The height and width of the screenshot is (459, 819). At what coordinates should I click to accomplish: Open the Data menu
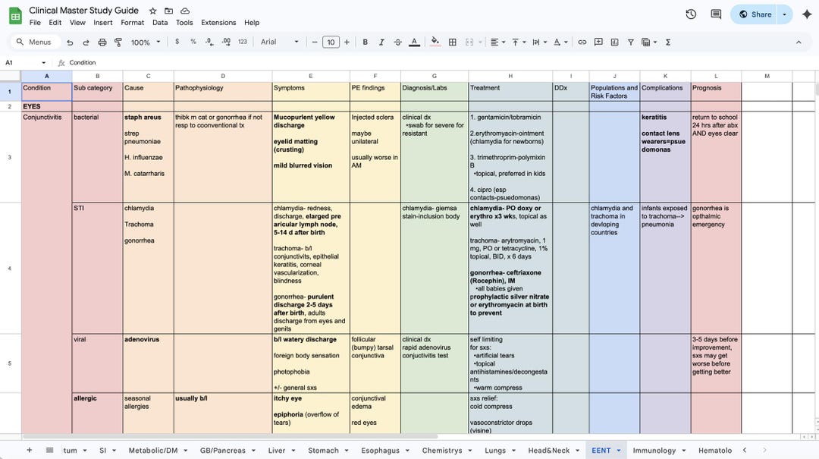160,23
